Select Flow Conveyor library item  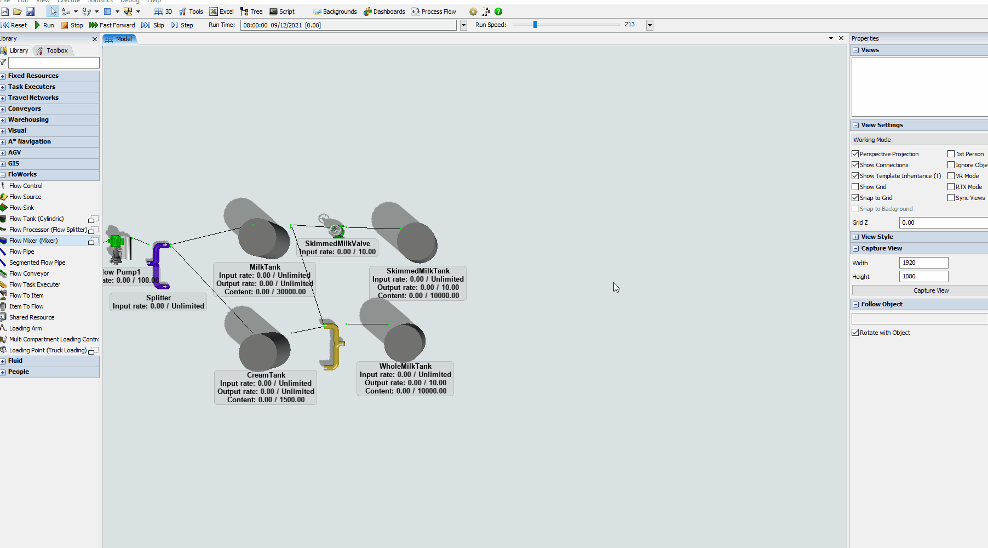click(x=29, y=273)
